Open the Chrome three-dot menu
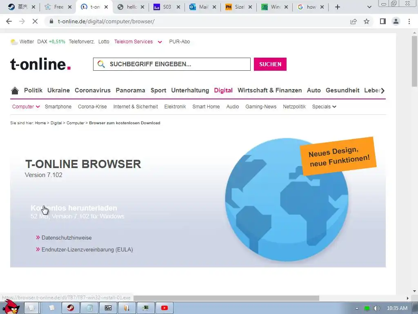 tap(409, 21)
